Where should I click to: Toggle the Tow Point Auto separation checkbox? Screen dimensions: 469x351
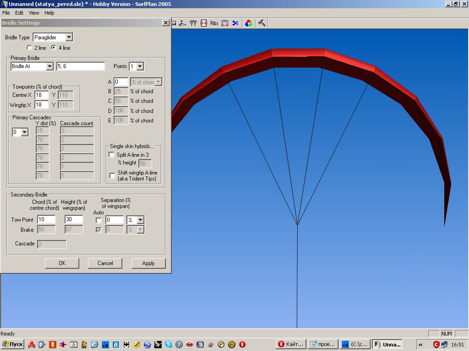[x=98, y=220]
